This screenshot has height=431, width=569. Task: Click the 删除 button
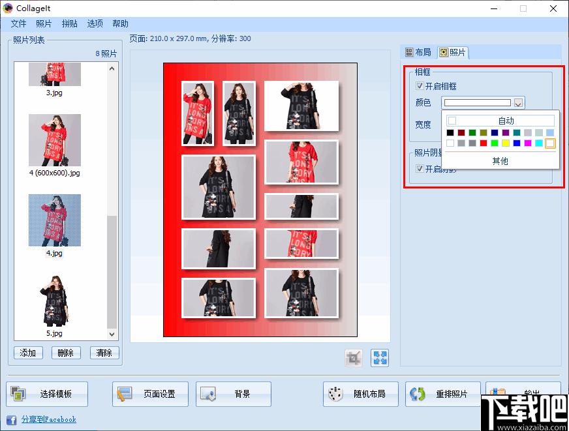pyautogui.click(x=66, y=353)
